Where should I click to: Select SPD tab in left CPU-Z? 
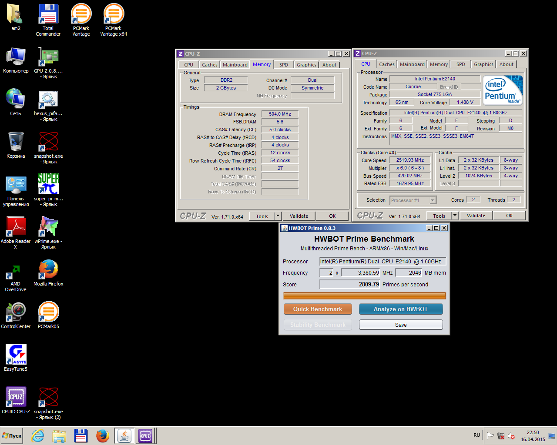[284, 65]
